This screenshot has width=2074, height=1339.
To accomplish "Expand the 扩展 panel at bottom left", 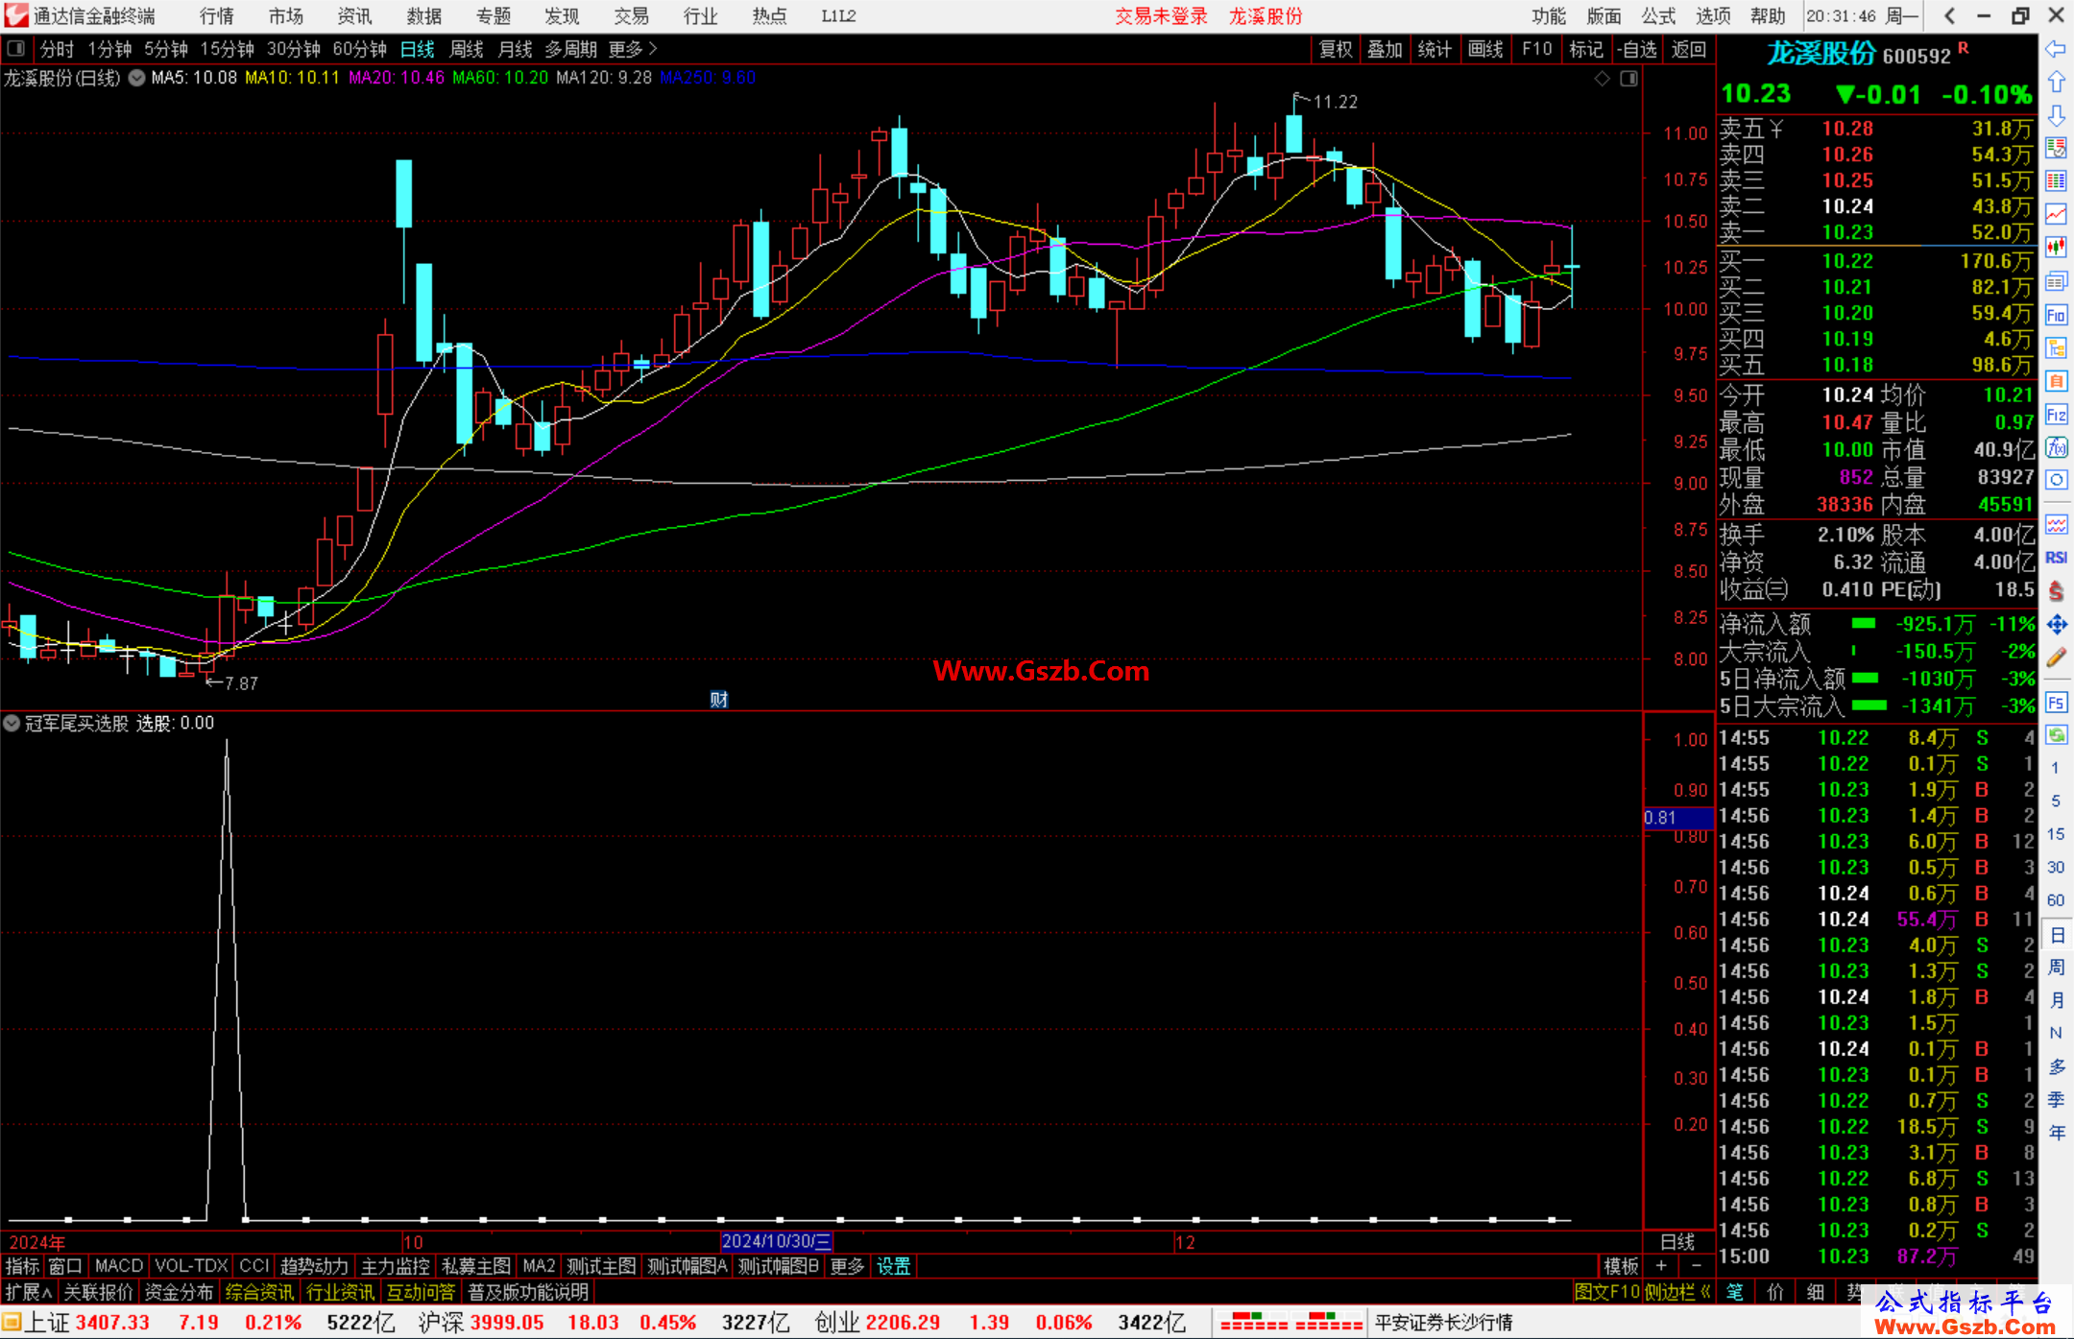I will tap(29, 1292).
